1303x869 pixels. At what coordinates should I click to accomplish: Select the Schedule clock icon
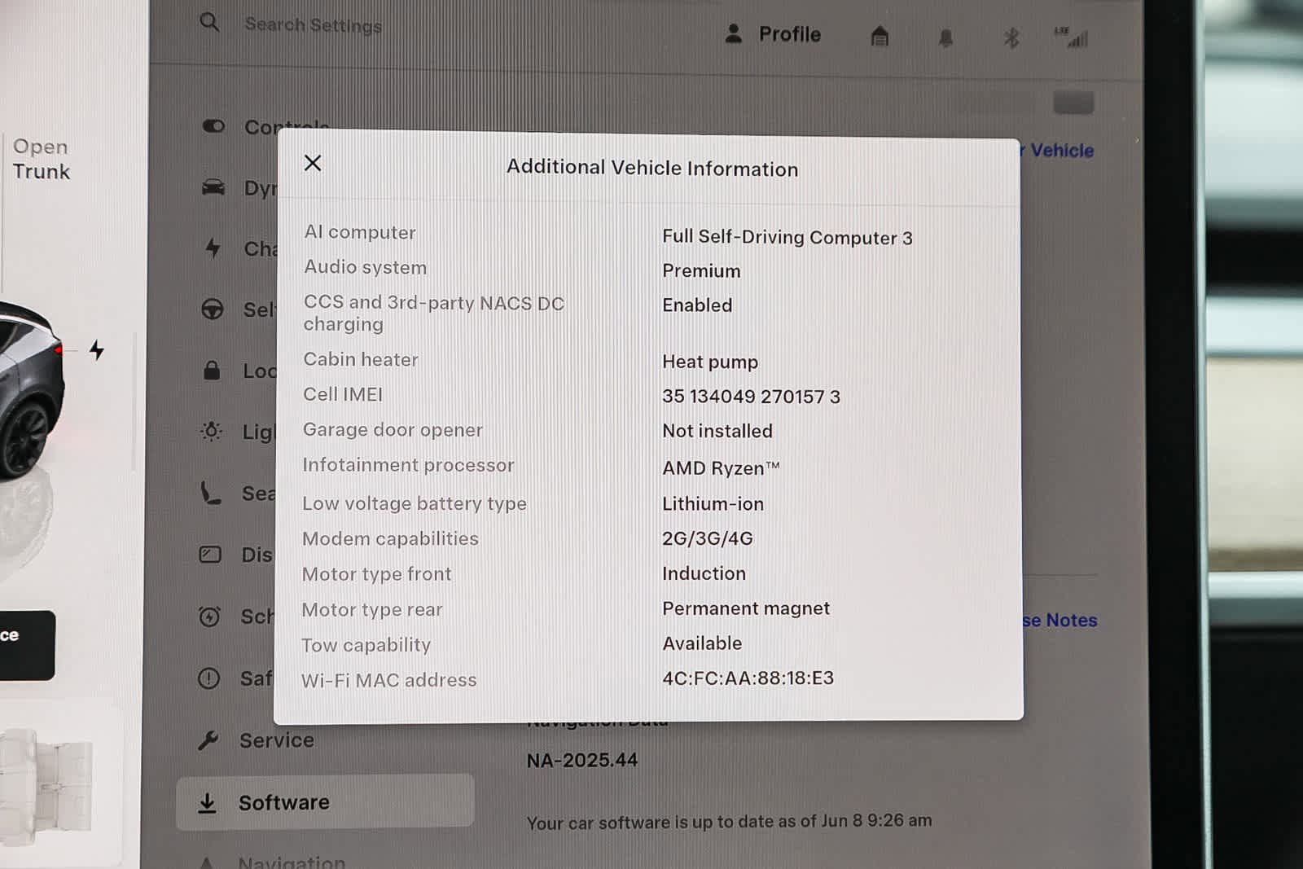pyautogui.click(x=209, y=616)
